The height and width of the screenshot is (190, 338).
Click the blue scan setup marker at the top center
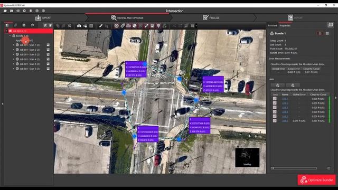click(145, 64)
